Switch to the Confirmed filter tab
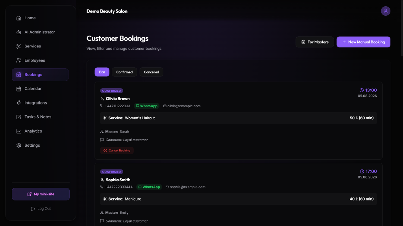This screenshot has width=403, height=226. pos(124,72)
